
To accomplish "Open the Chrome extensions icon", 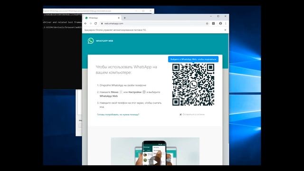I will (213, 23).
